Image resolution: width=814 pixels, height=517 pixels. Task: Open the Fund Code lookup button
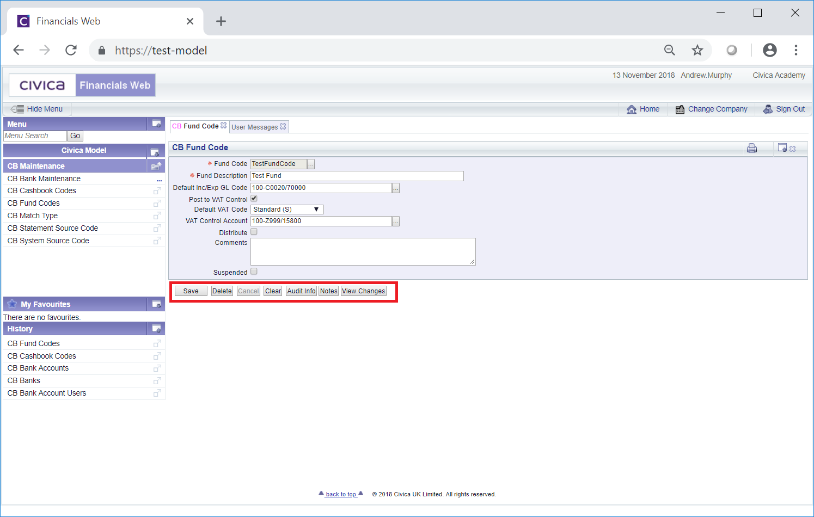pyautogui.click(x=311, y=164)
